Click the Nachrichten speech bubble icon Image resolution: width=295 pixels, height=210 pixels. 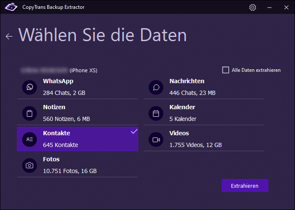pos(156,87)
